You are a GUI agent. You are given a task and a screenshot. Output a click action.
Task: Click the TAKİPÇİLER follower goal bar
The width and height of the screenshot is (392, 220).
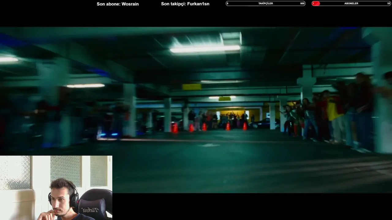[x=266, y=3]
